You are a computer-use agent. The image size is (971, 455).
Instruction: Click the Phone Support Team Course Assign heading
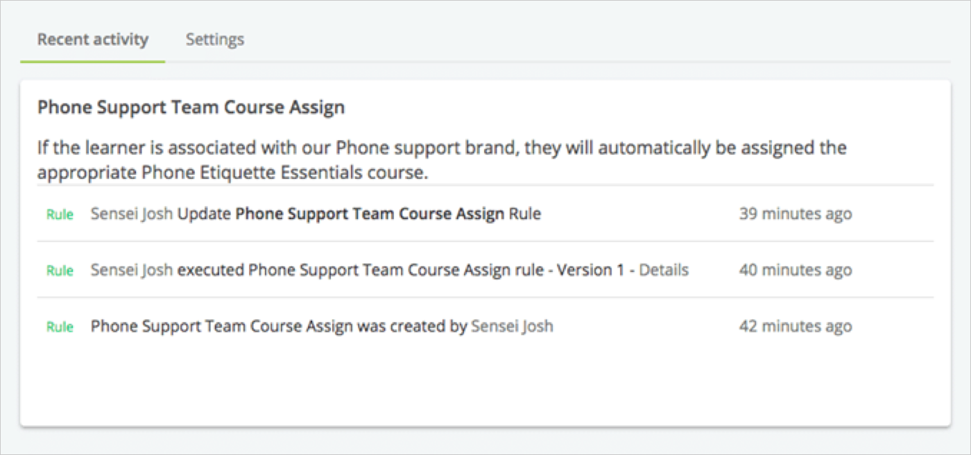(191, 108)
